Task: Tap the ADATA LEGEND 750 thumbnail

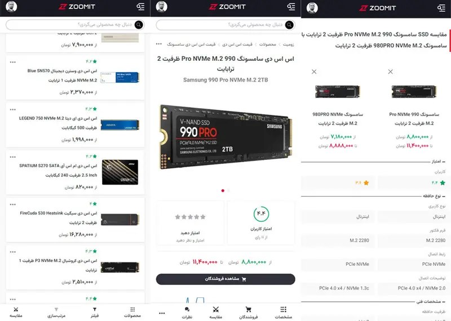Action: pos(120,125)
